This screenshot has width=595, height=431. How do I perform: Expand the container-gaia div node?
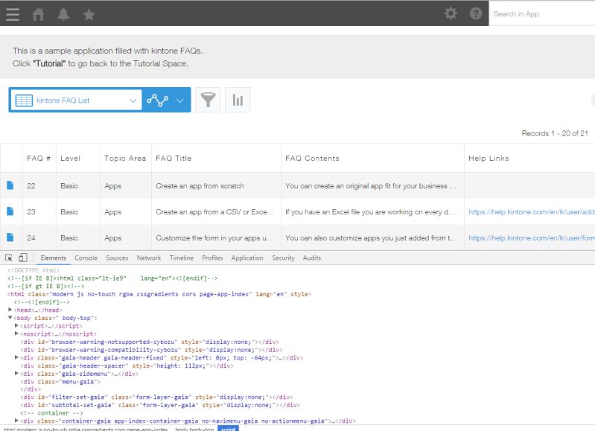[16, 421]
